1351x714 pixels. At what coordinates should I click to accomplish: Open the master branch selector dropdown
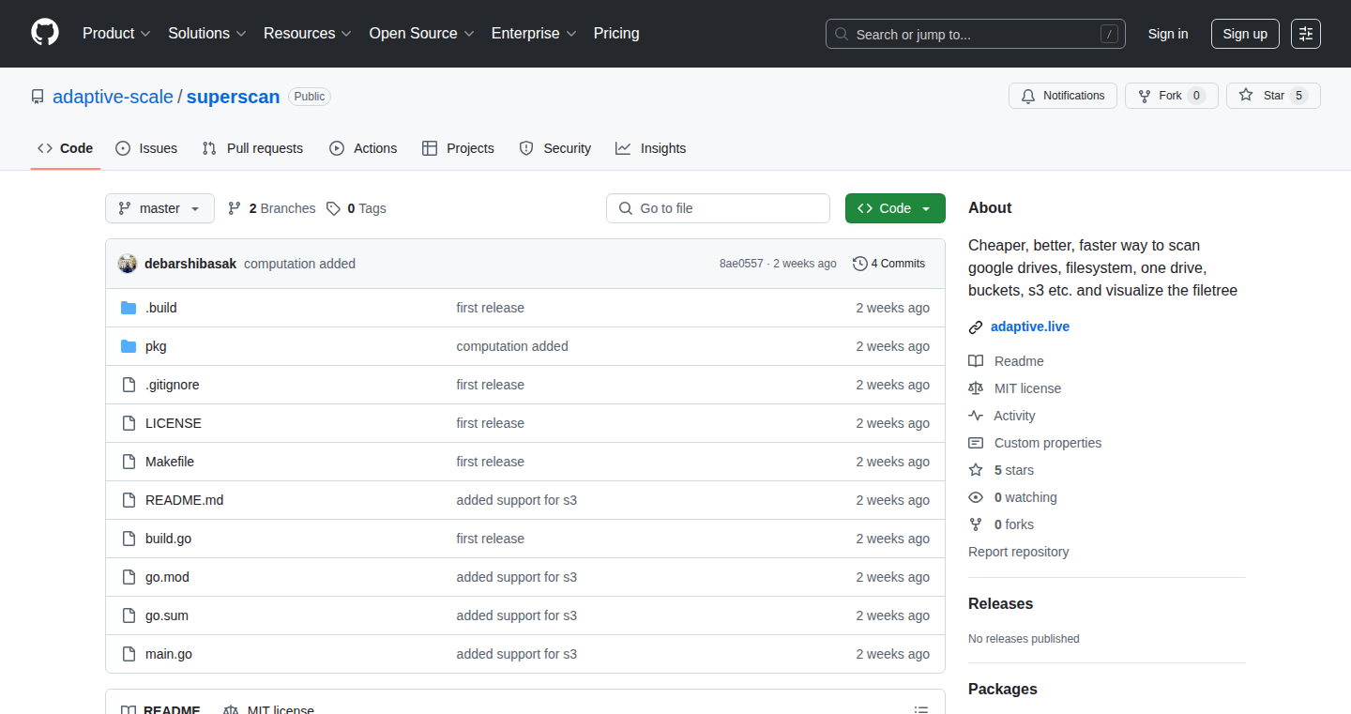(x=159, y=208)
